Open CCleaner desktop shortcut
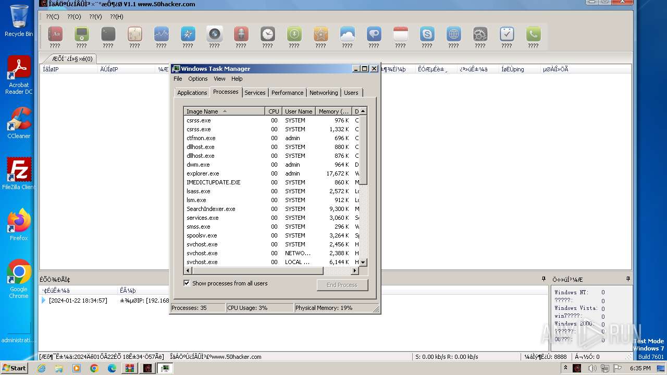This screenshot has width=667, height=375. (19, 123)
